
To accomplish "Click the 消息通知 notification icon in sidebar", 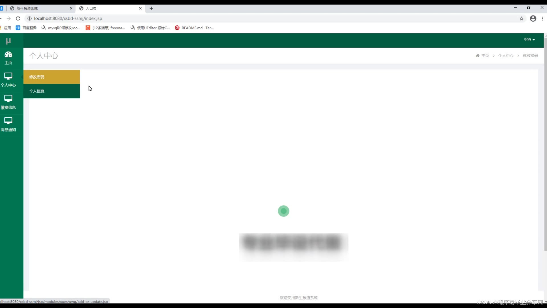I will (x=8, y=124).
